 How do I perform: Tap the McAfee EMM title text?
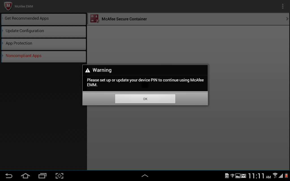24,6
